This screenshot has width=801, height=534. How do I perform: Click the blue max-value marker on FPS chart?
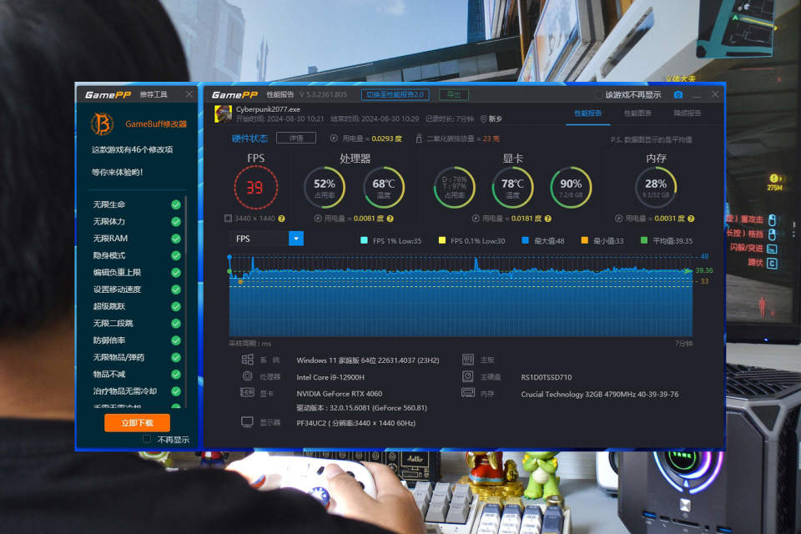tap(229, 257)
